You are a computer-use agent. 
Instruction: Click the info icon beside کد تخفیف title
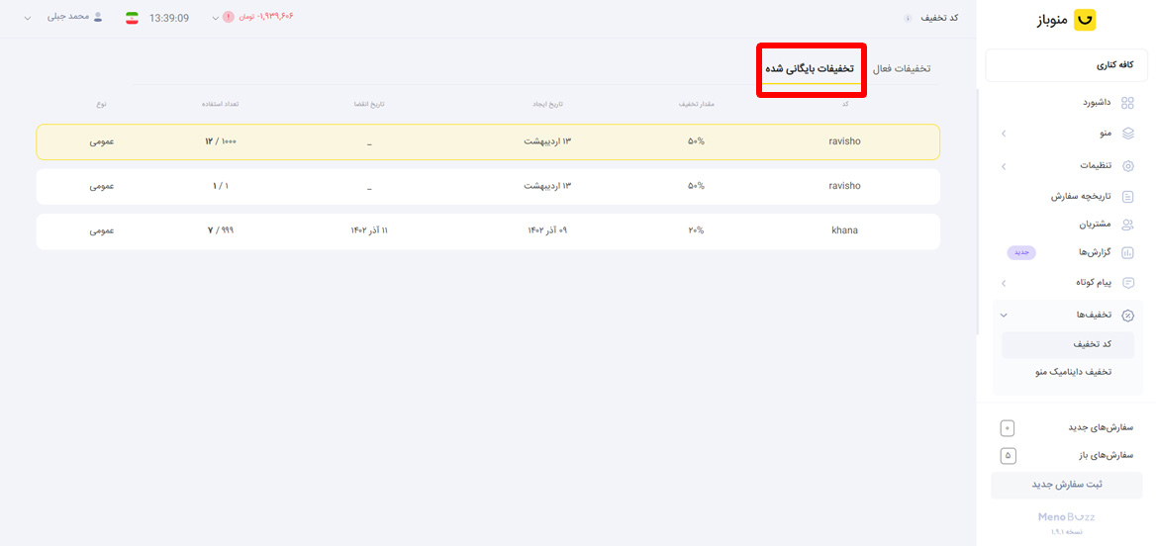point(908,19)
